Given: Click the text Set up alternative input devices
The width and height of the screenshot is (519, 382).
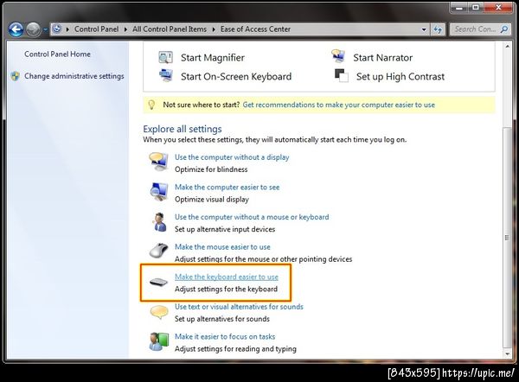Looking at the screenshot, I should click(x=225, y=229).
